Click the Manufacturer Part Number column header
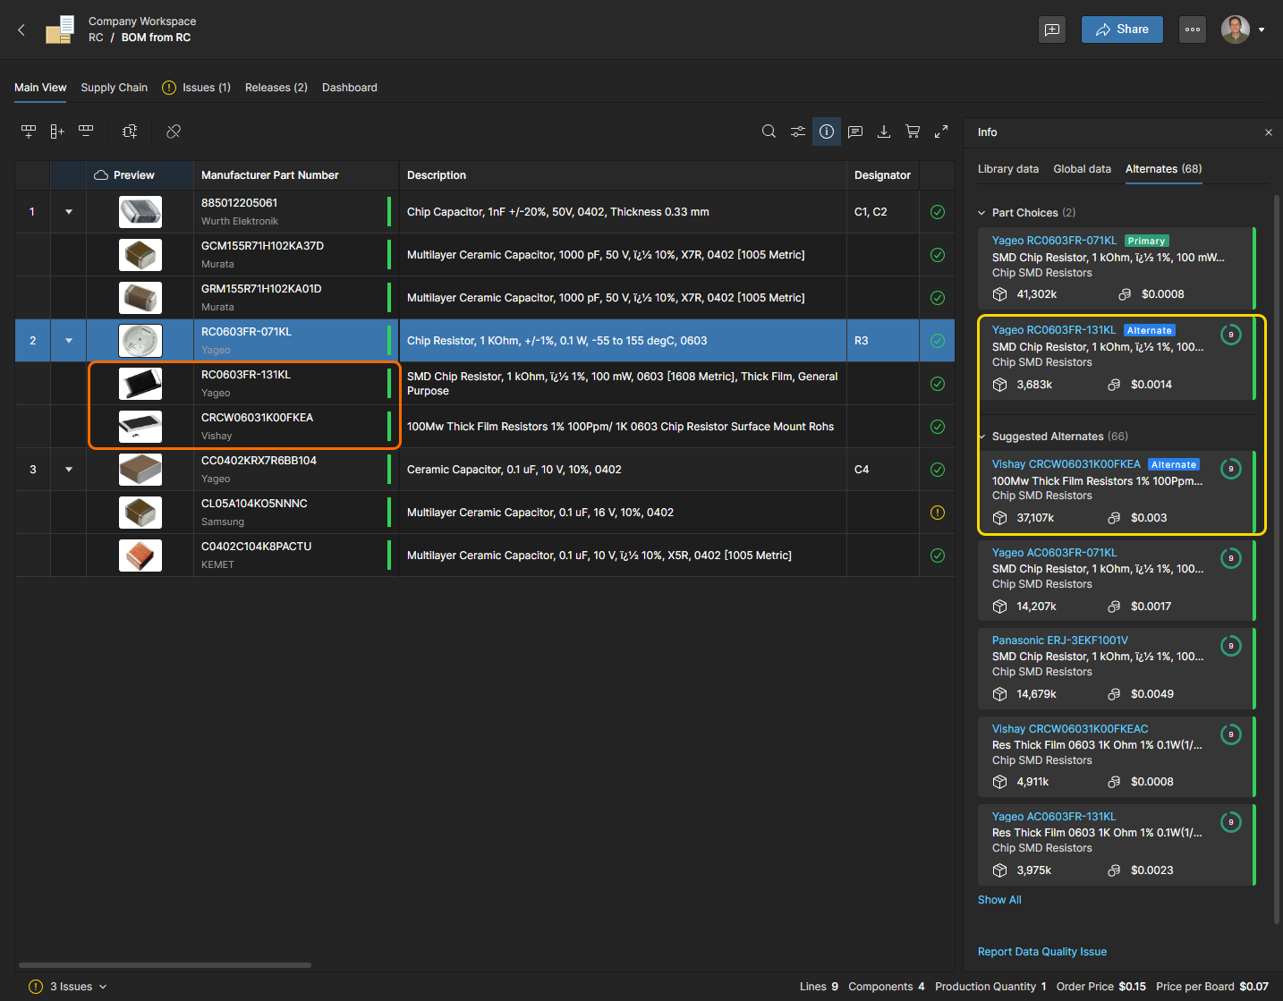 click(x=296, y=175)
